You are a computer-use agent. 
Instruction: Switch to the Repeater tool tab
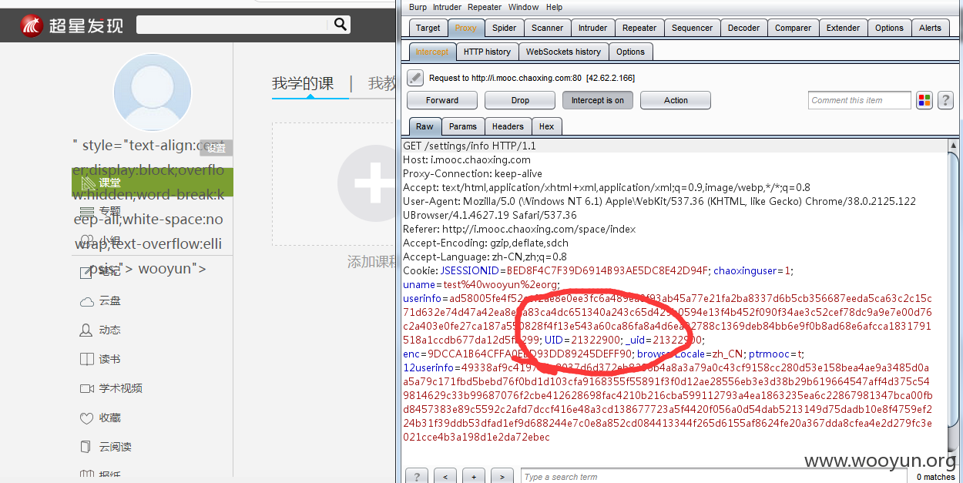(x=639, y=28)
